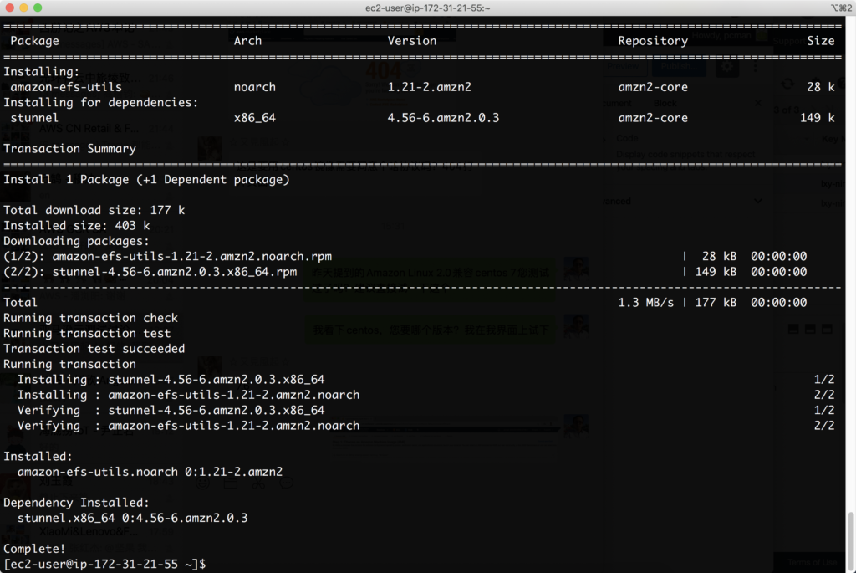Click the ec2-user@ip-172-31-21-55 window title
This screenshot has height=573, width=856.
click(427, 8)
